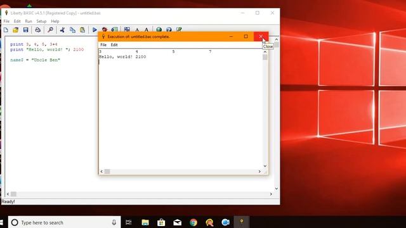Screen dimensions: 406x228
Task: Click the code editor's horizontal scrollbar thumb
Action: (x=14, y=194)
